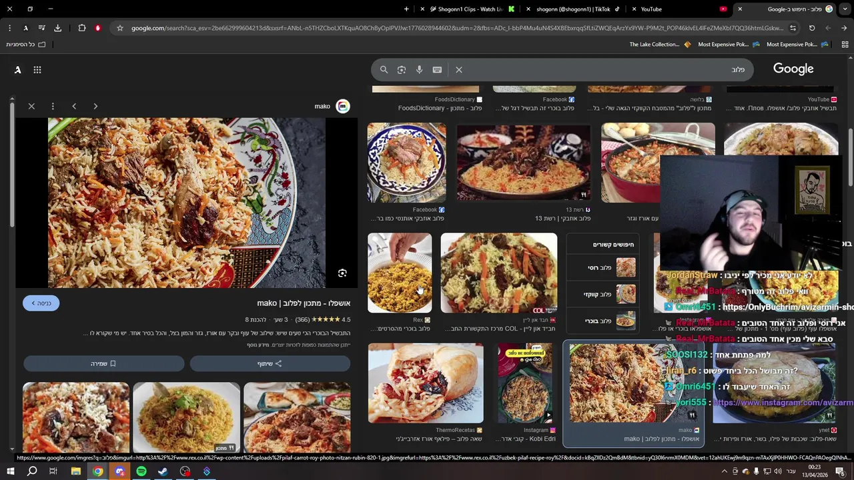
Task: Click the large mako preview image
Action: pos(186,203)
